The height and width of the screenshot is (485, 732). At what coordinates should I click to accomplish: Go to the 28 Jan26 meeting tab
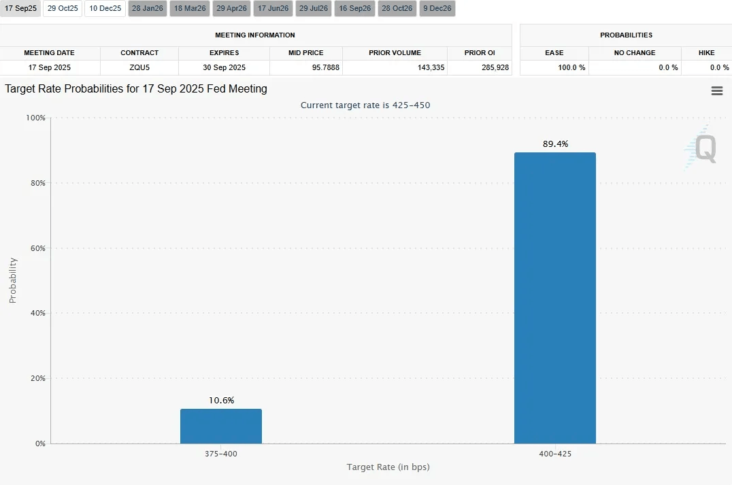[148, 9]
